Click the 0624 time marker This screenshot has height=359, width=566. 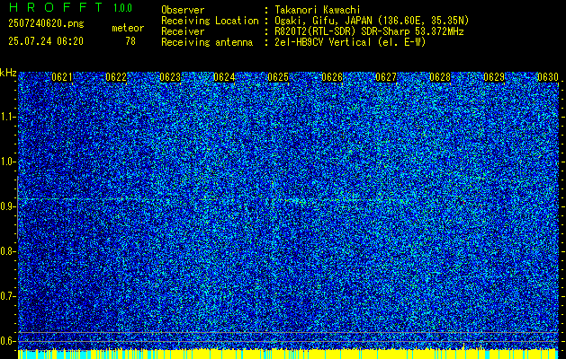coord(225,77)
